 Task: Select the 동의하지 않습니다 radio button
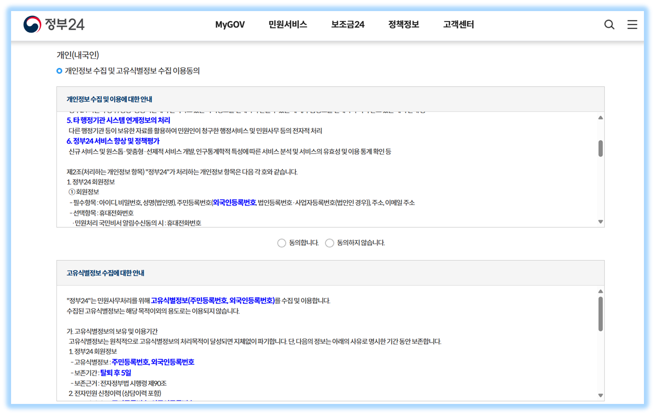pos(330,243)
